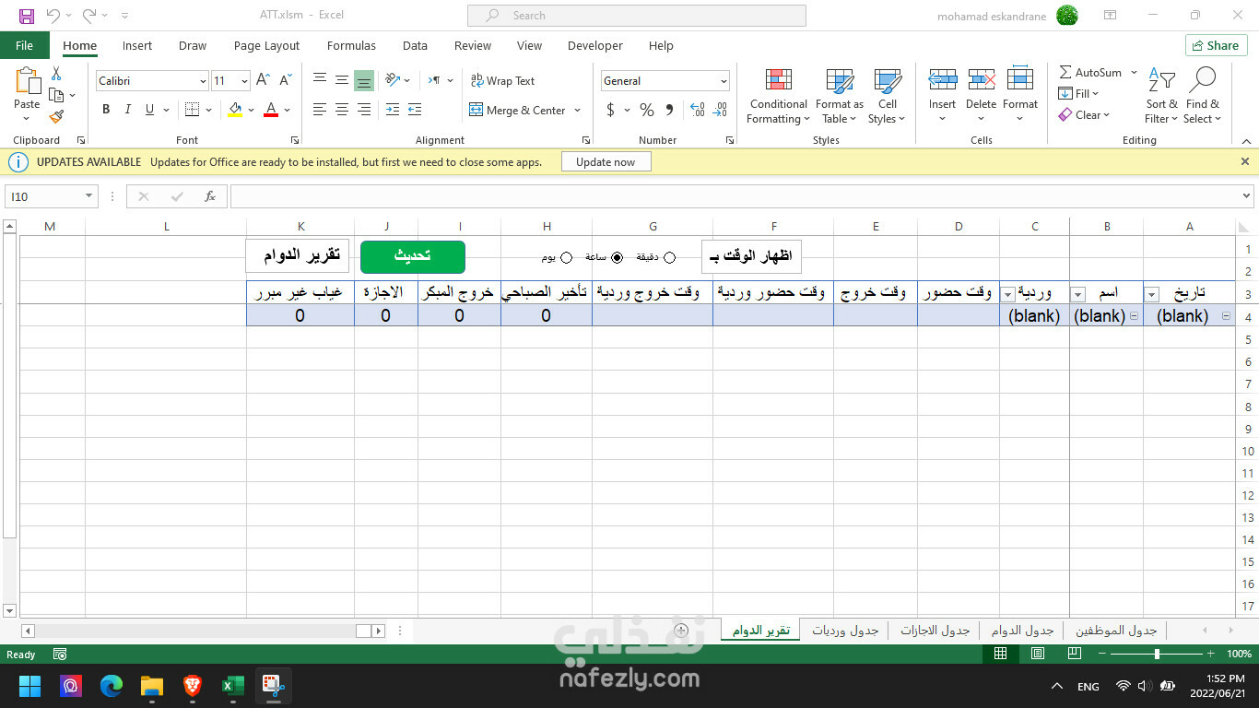Increase font size with large A icon

click(x=263, y=81)
